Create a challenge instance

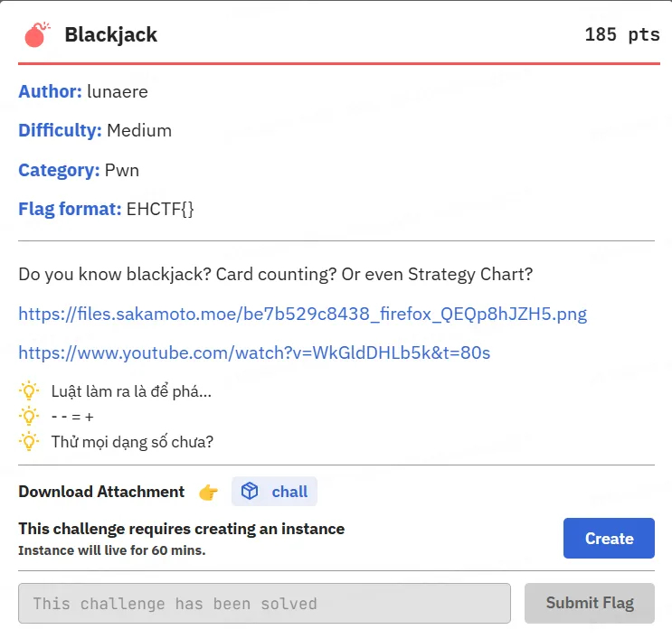pos(609,538)
